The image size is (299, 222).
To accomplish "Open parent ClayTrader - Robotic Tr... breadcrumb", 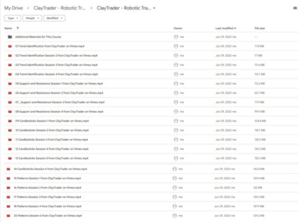I will (59, 8).
